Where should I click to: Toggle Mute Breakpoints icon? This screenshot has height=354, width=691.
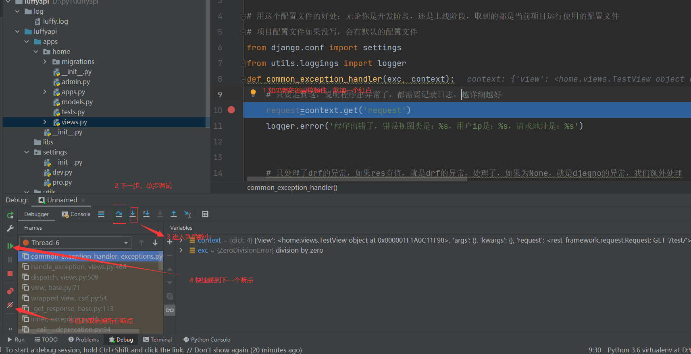(10, 305)
